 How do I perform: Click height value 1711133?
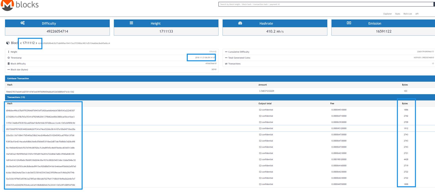[166, 31]
